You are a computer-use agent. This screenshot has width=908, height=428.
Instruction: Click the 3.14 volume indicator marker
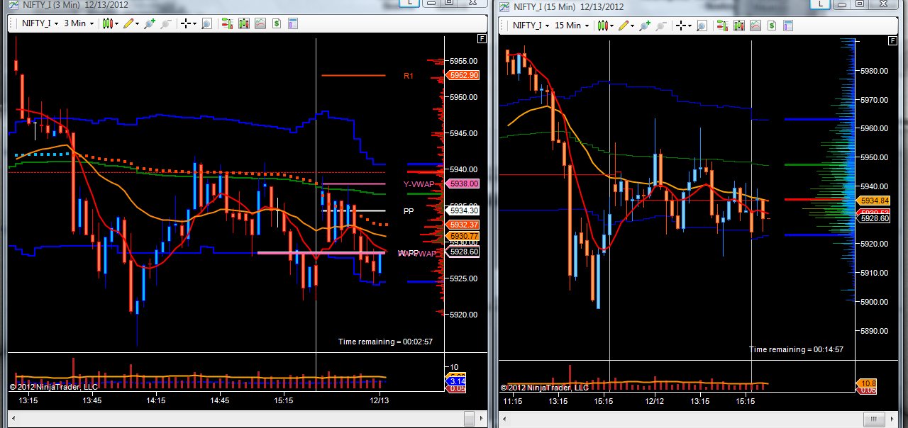tap(457, 381)
